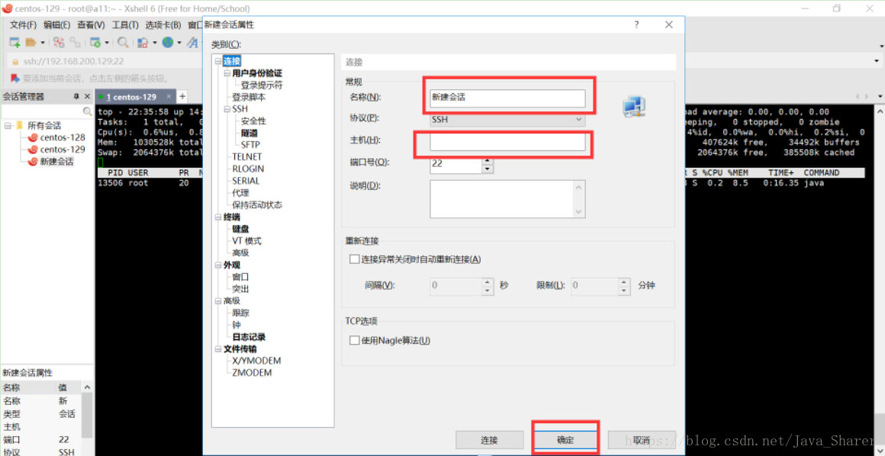885x456 pixels.
Task: Click the color scheme toolbar icon
Action: click(x=143, y=43)
